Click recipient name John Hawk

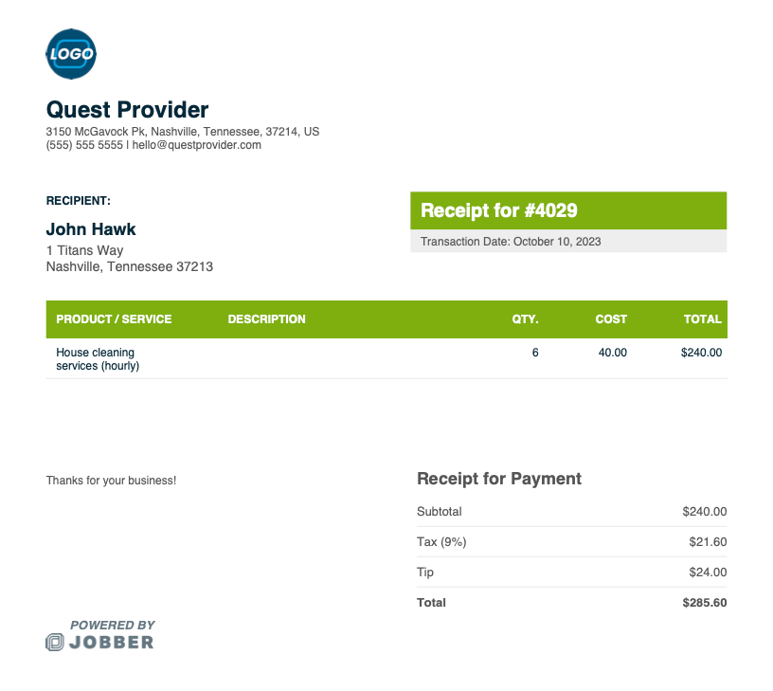[91, 229]
